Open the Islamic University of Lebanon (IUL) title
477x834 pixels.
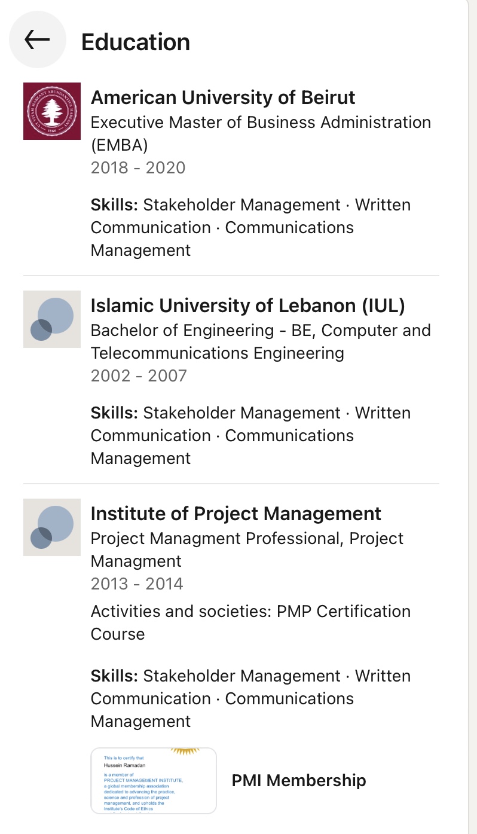point(247,306)
